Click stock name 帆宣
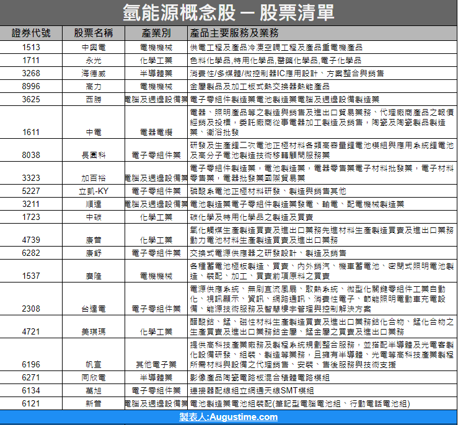458x425 pixels. pos(94,364)
